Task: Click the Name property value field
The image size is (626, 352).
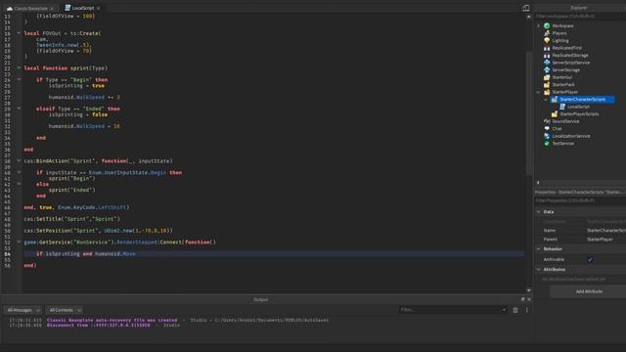Action: pos(605,231)
